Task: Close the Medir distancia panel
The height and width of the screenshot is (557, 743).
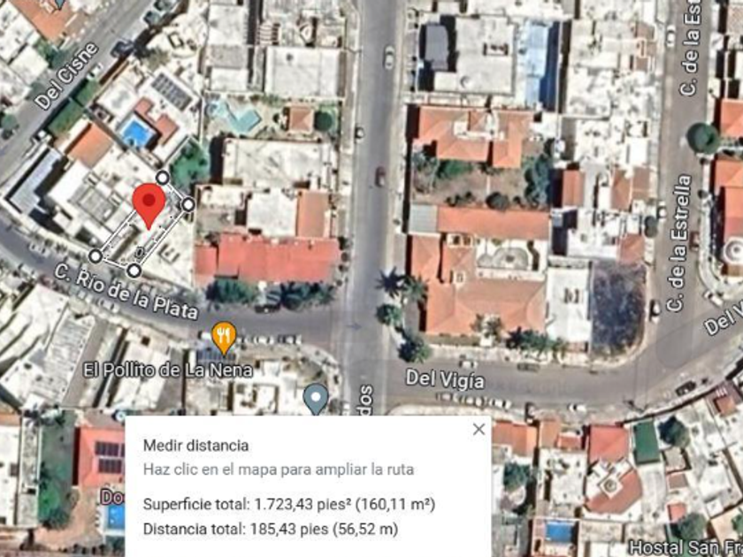Action: point(479,429)
